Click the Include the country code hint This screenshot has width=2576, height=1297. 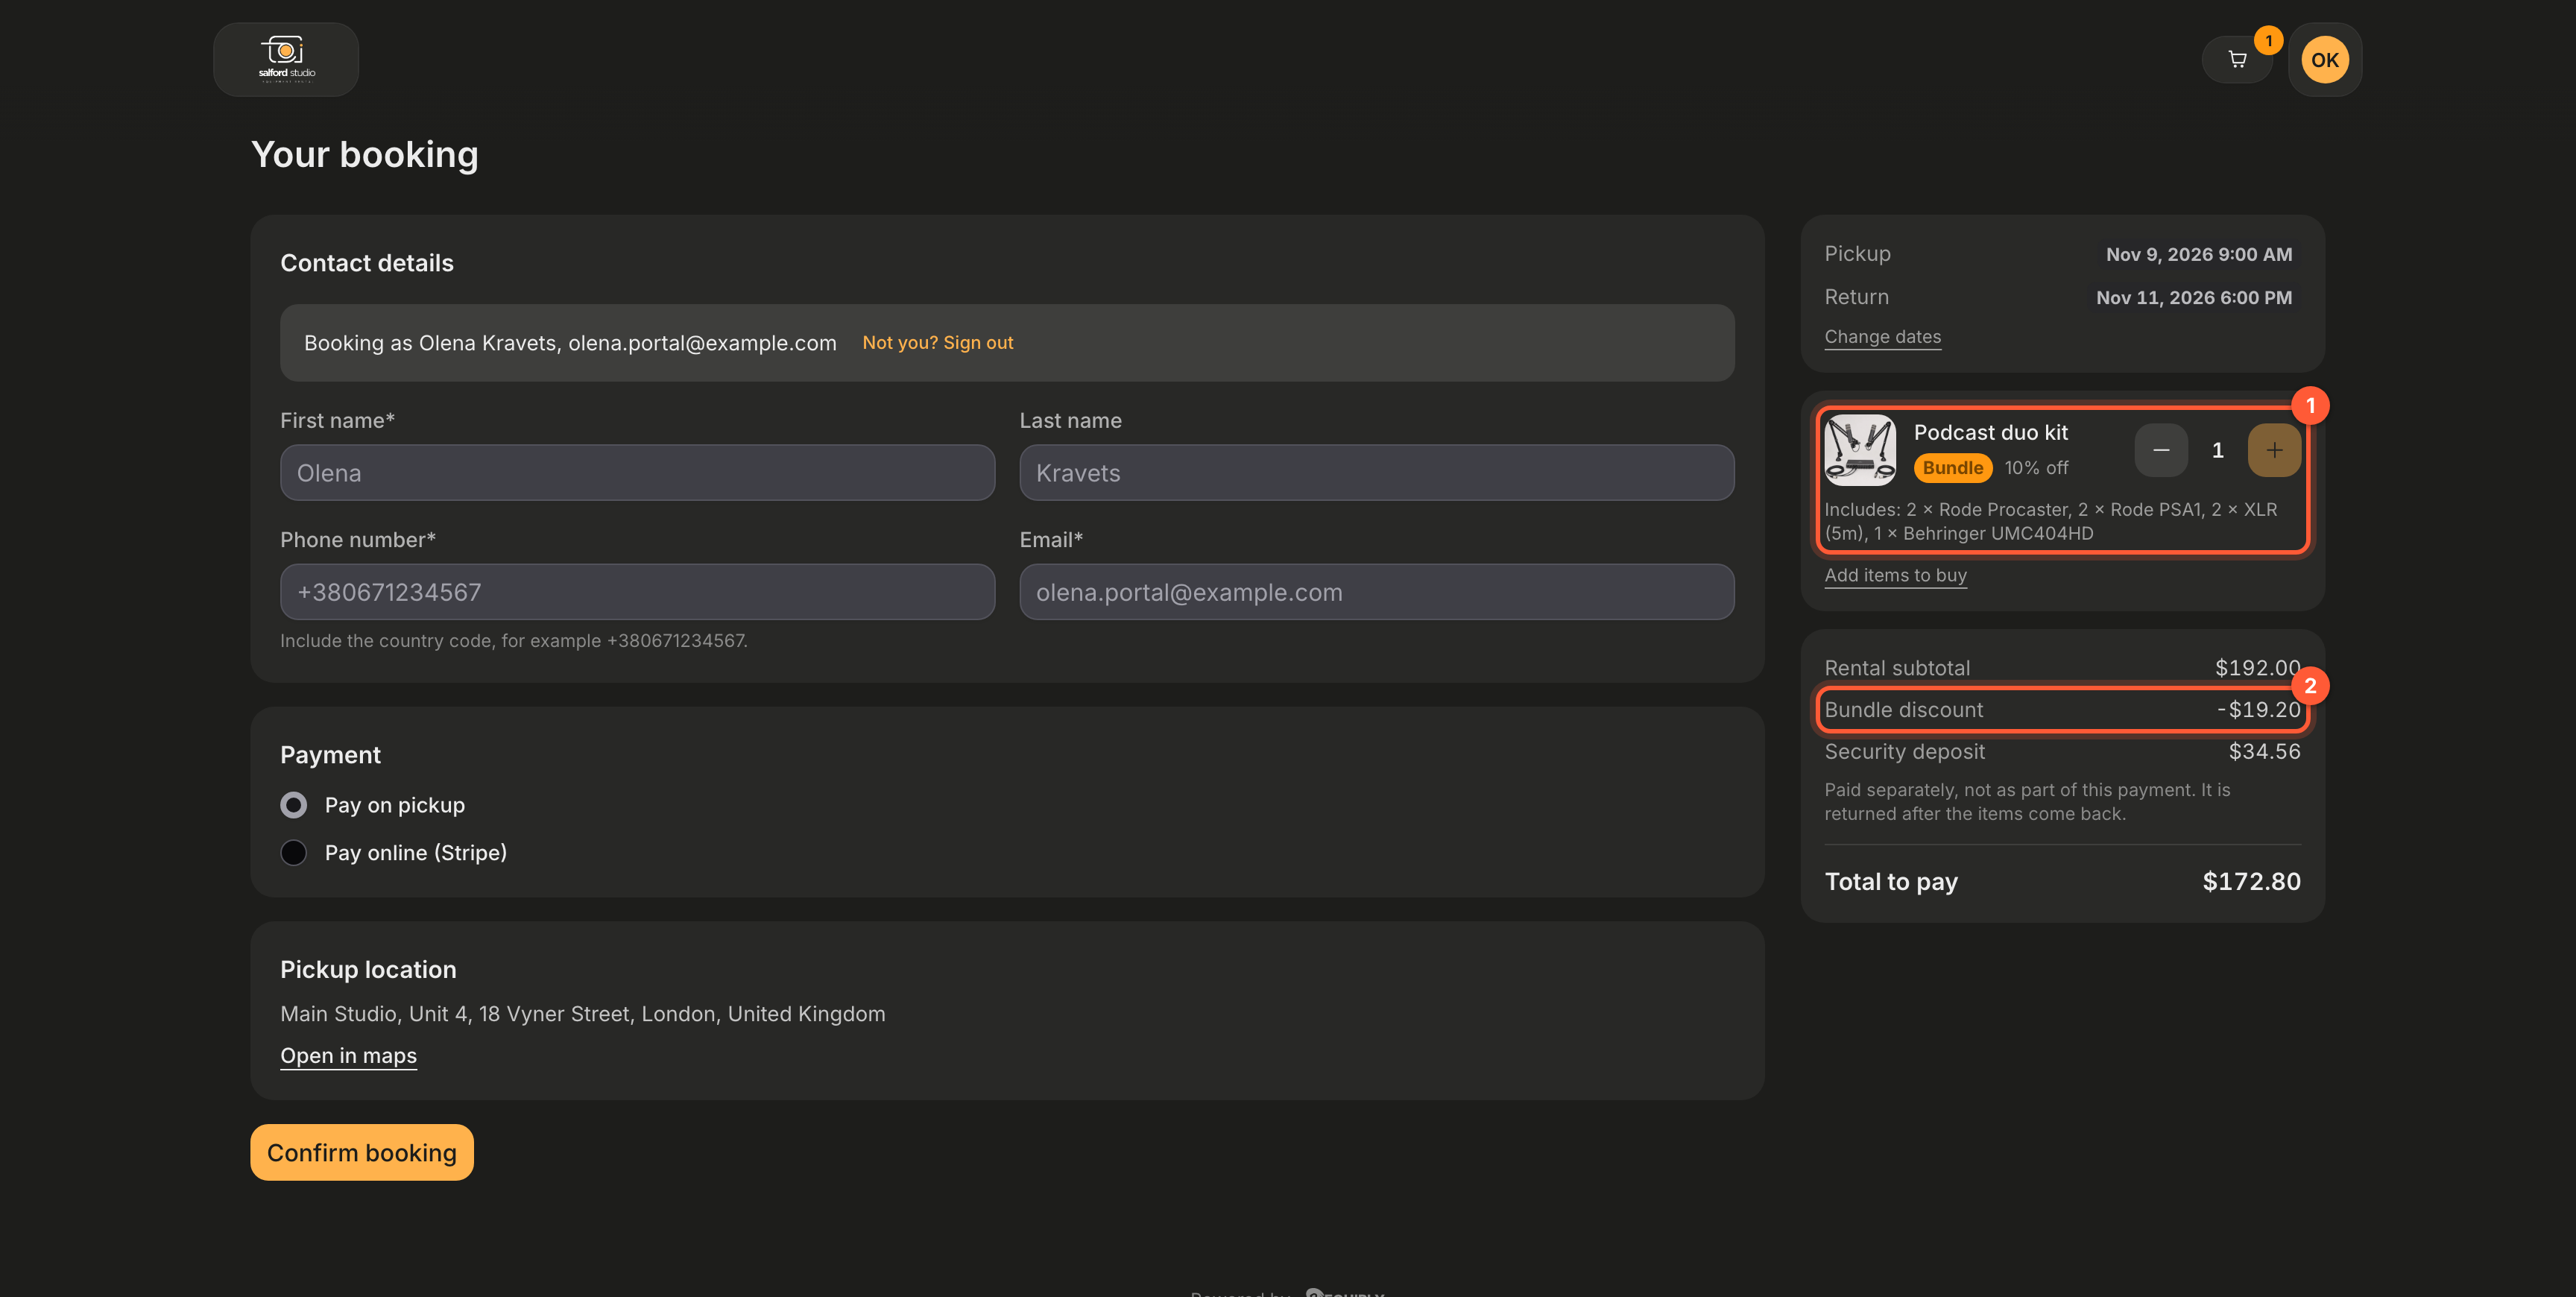pos(513,641)
